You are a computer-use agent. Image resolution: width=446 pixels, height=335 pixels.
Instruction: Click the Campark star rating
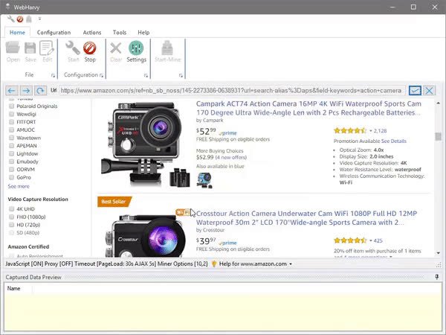350,131
